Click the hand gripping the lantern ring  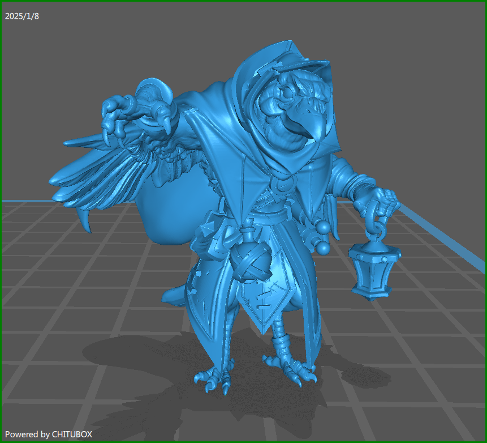coord(380,202)
